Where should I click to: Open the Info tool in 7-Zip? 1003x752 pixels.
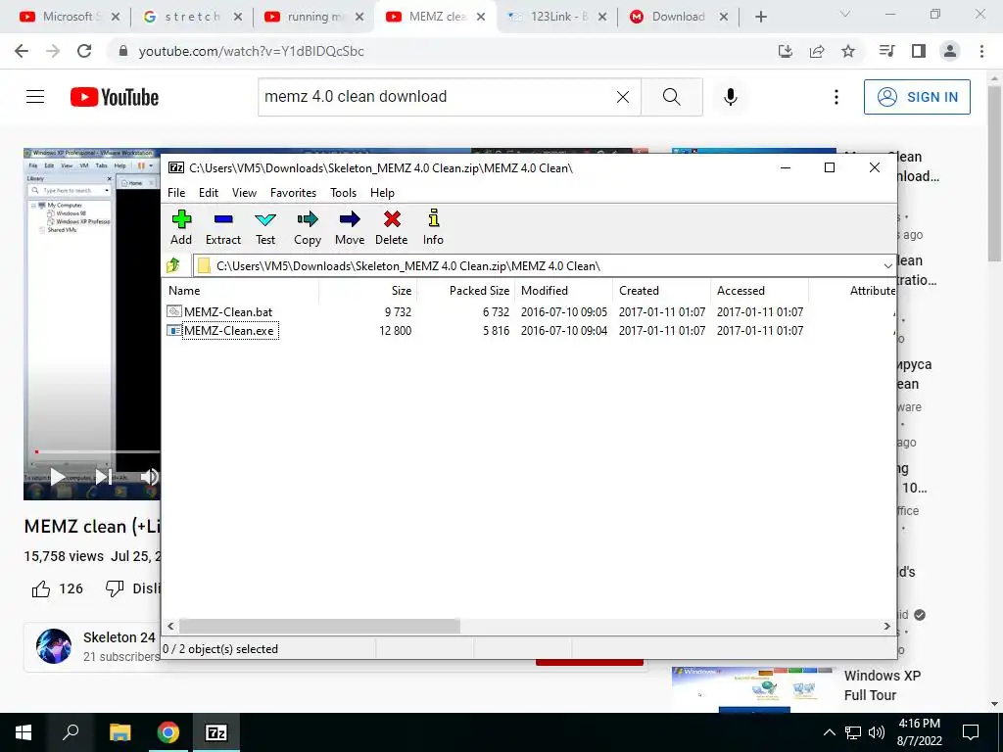click(433, 227)
